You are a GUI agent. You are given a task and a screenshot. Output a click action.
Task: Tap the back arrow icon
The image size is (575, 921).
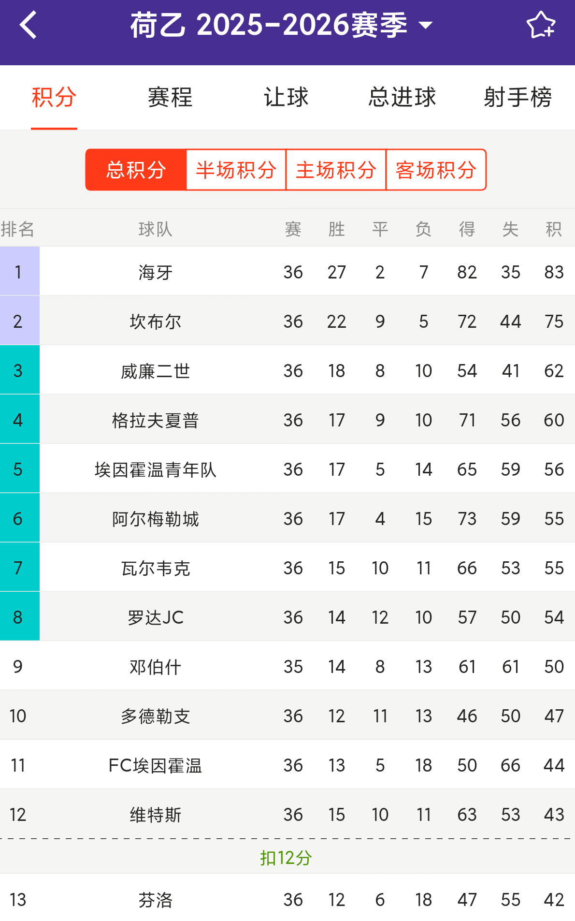(28, 25)
